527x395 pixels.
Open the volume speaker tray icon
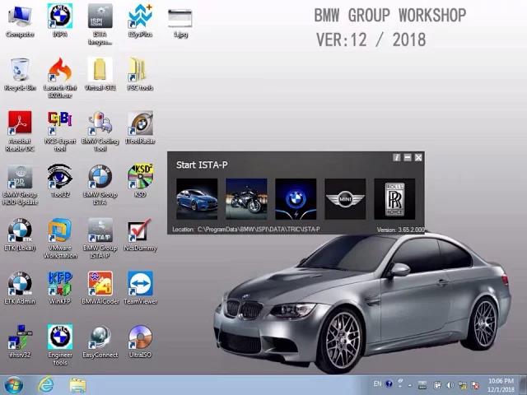450,385
